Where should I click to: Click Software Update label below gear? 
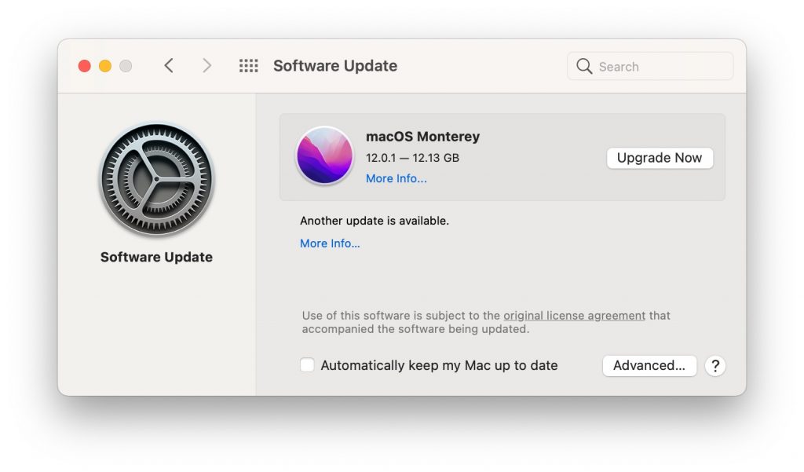[156, 257]
